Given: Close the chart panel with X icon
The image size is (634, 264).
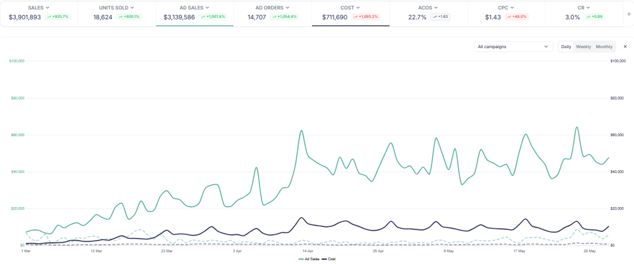Looking at the screenshot, I should [x=625, y=46].
